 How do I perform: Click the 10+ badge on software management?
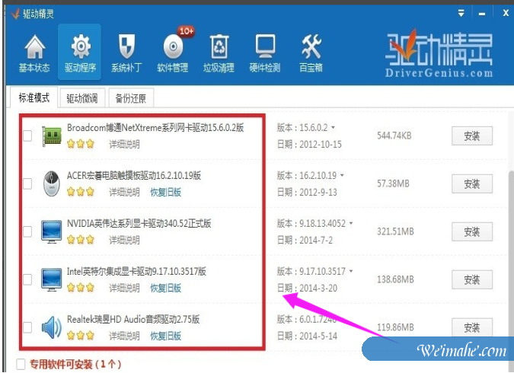(187, 31)
